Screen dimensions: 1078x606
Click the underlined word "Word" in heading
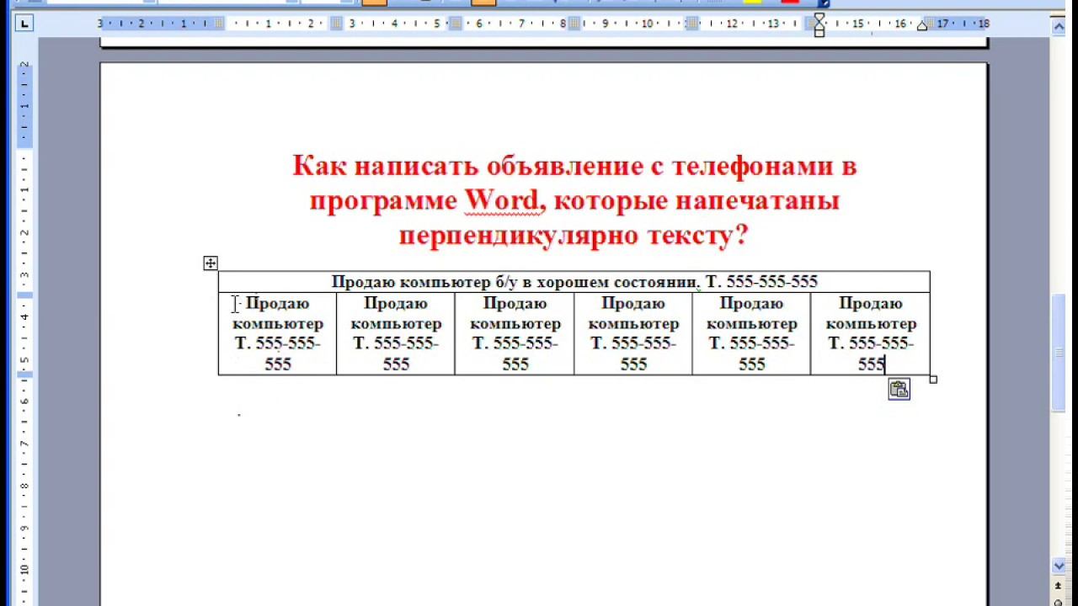502,201
